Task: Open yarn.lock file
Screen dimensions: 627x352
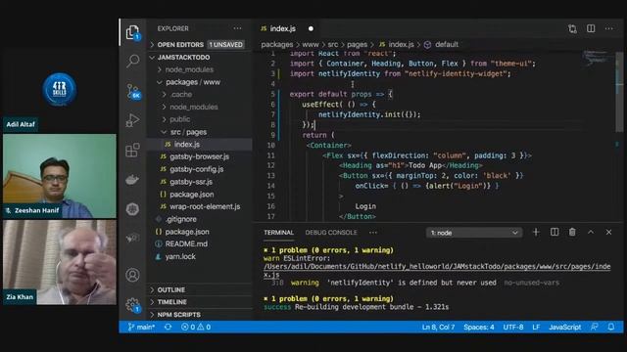Action: click(x=199, y=256)
